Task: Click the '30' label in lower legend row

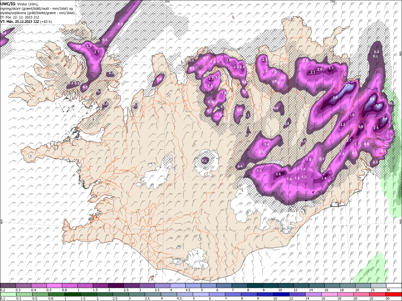Action: (387, 299)
